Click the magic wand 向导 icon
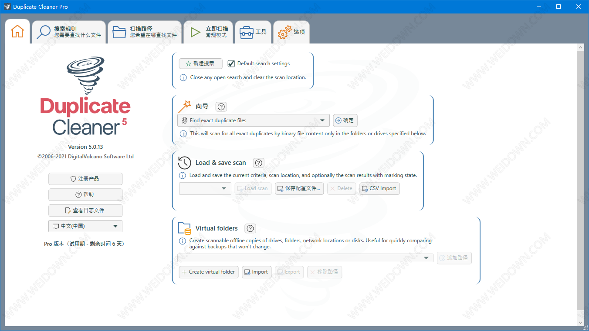589x331 pixels. click(x=185, y=107)
